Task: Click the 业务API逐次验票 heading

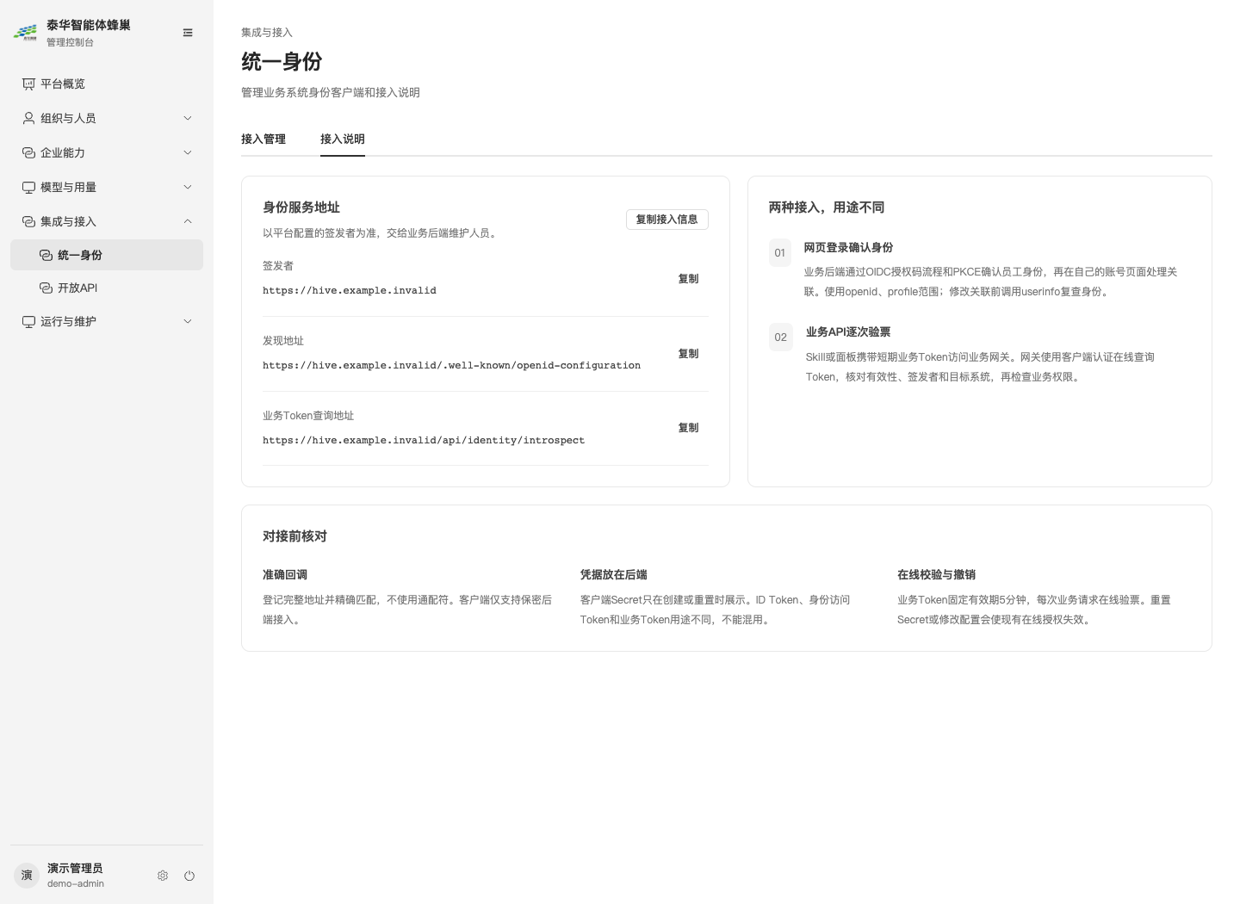Action: tap(848, 331)
